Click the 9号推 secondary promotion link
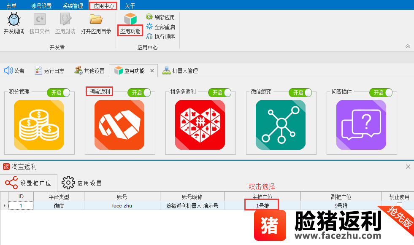414x245 pixels. (x=341, y=206)
